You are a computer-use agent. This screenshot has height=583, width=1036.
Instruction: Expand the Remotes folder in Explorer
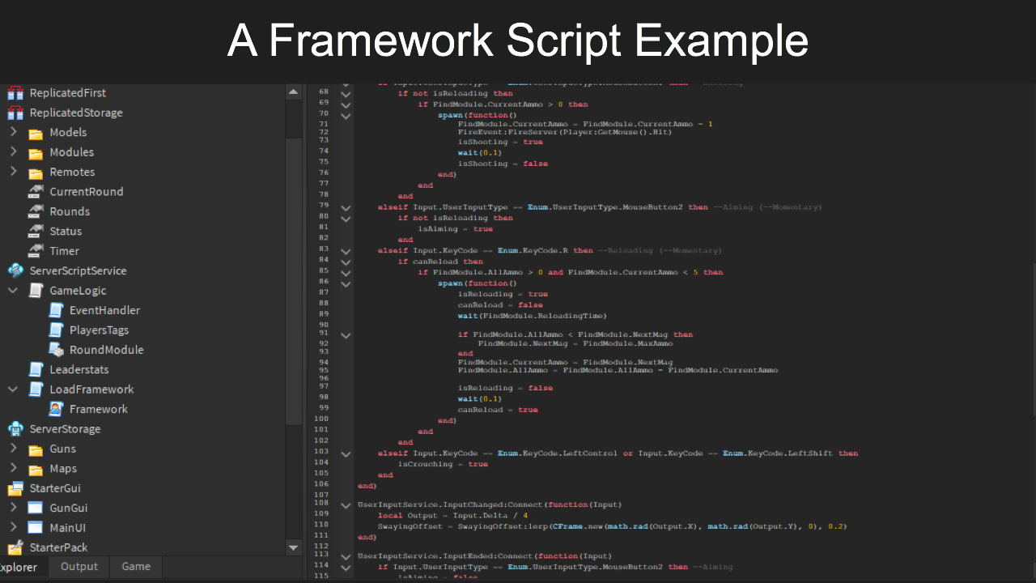click(x=13, y=172)
